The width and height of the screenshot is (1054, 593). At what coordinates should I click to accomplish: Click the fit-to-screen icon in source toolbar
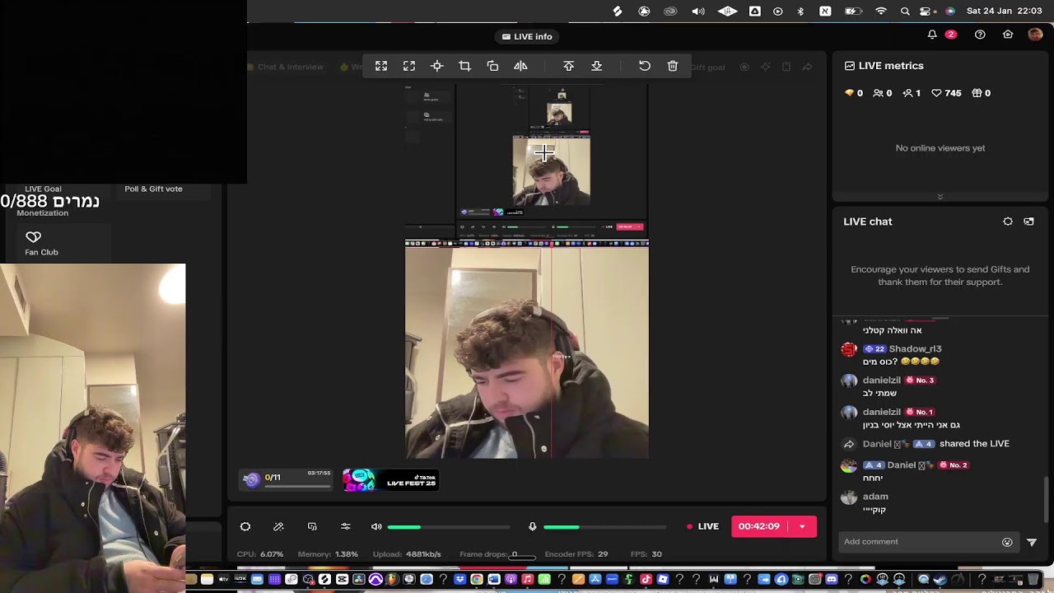click(381, 66)
